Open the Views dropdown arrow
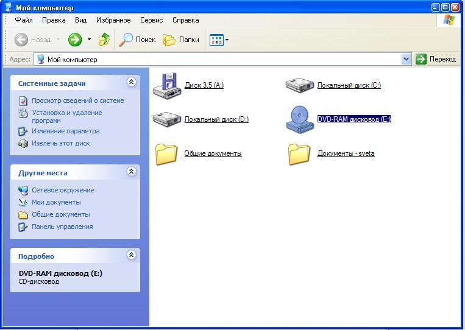Screen dimensions: 465x330 (x=227, y=40)
